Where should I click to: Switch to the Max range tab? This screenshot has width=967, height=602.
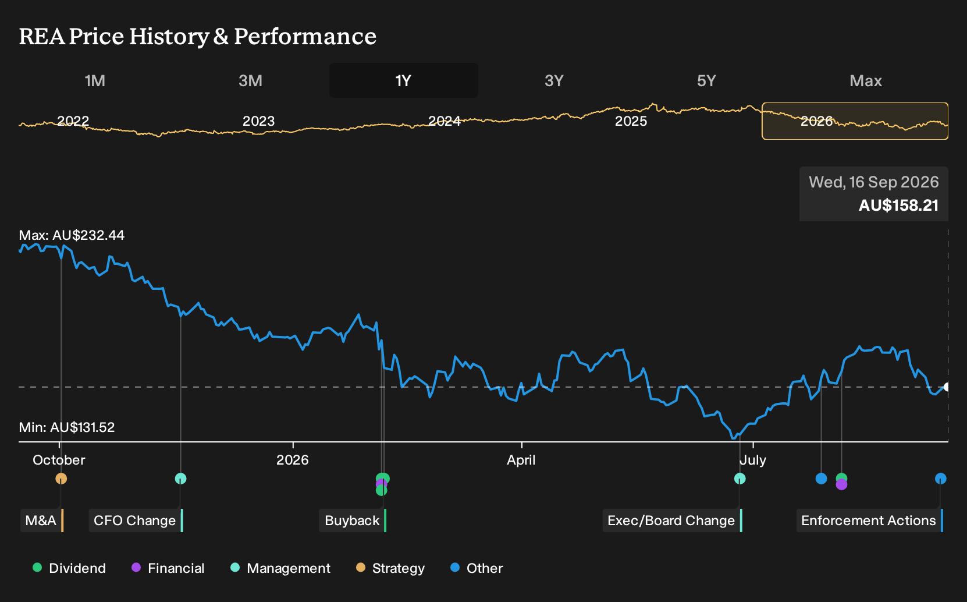(866, 80)
